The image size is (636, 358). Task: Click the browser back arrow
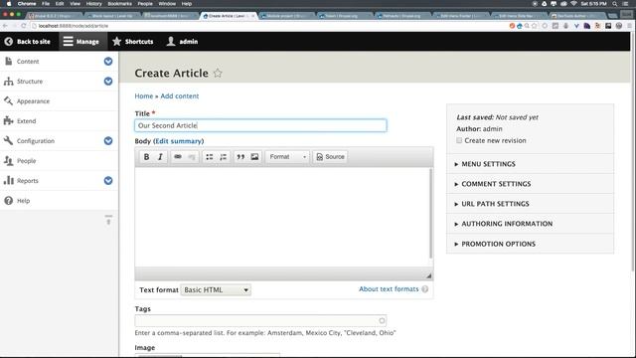point(5,26)
